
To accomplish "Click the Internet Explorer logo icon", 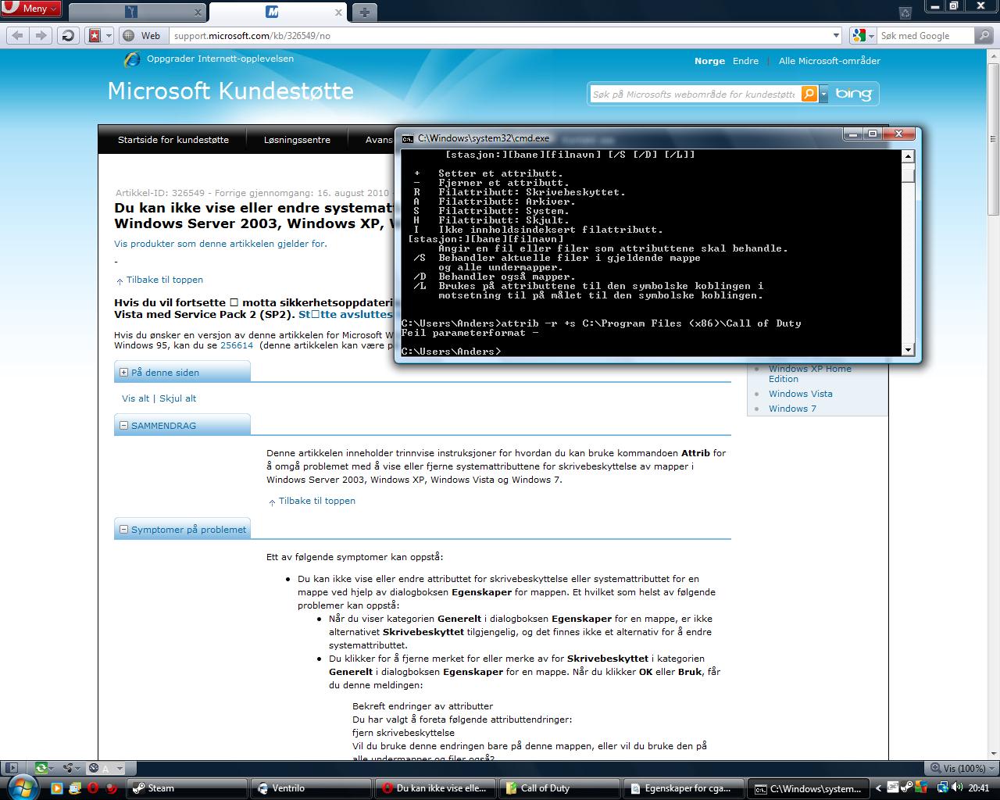I will [133, 59].
